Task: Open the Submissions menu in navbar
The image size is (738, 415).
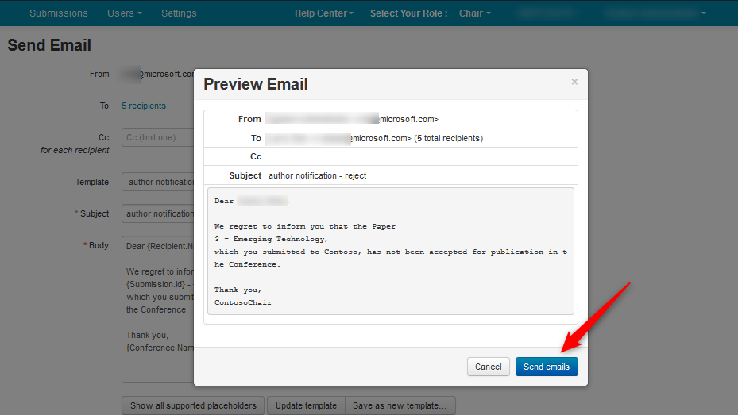Action: [59, 13]
